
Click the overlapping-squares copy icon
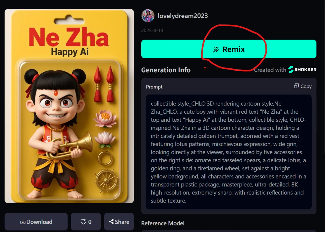pyautogui.click(x=296, y=86)
